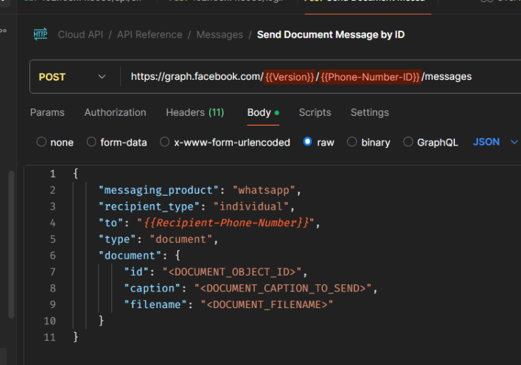Click the "messaging_product" key

click(x=158, y=190)
